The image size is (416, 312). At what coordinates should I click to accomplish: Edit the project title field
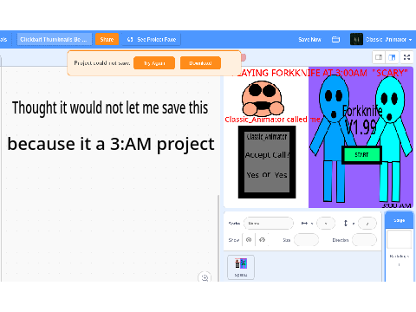coord(55,39)
